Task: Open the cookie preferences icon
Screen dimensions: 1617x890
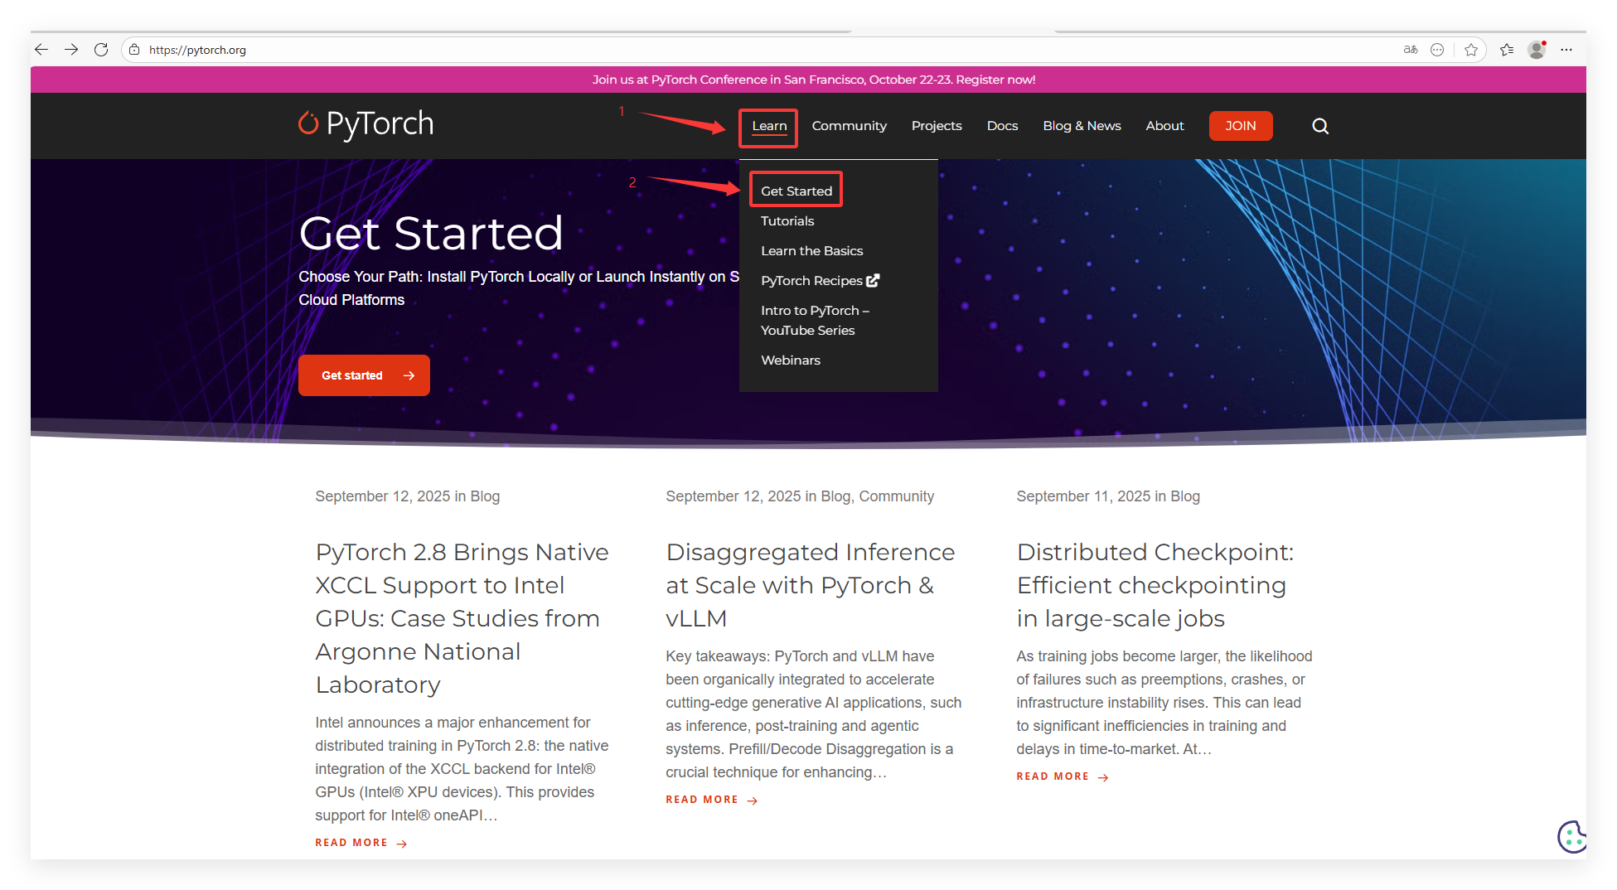Action: 1571,836
